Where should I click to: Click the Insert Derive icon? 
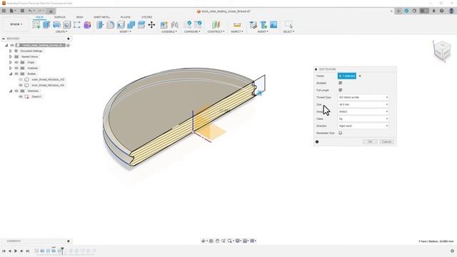[x=253, y=25]
